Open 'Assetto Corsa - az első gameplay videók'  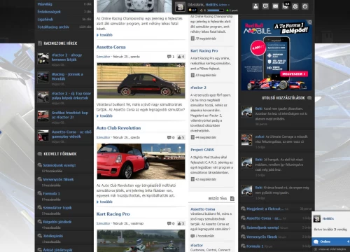[71, 134]
